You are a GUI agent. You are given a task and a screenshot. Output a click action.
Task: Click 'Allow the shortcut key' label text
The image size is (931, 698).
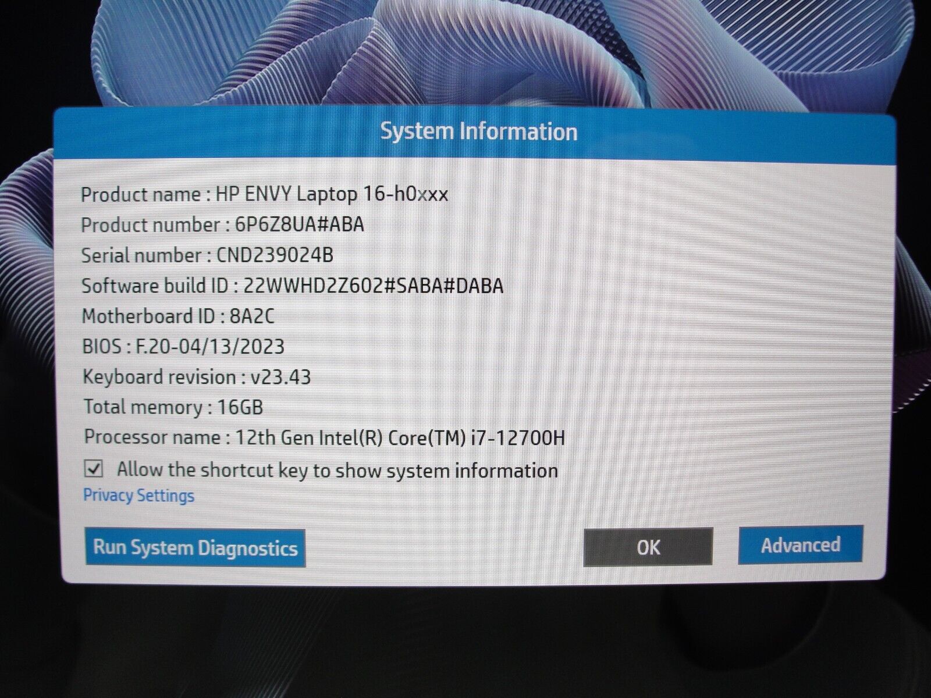point(337,470)
